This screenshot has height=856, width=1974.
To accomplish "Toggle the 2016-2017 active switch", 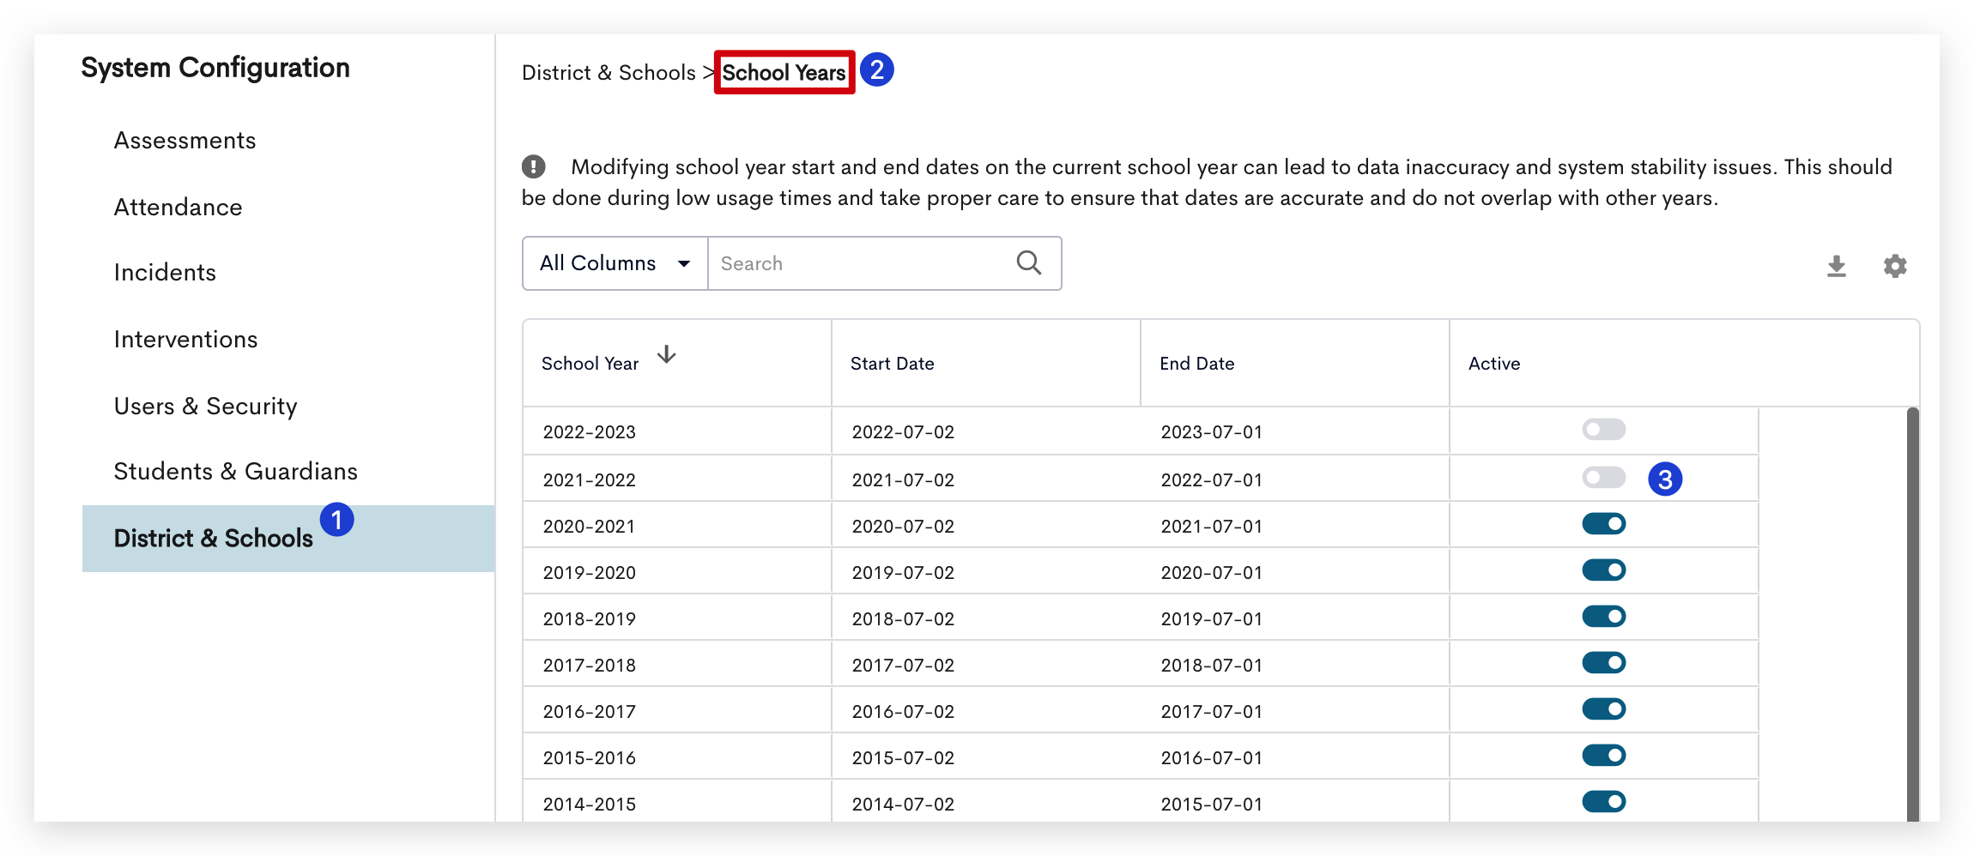I will click(x=1604, y=708).
